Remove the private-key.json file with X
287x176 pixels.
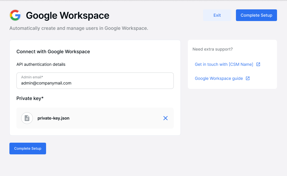point(166,118)
